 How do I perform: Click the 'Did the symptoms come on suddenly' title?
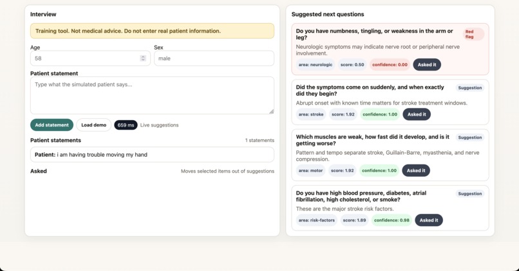370,91
